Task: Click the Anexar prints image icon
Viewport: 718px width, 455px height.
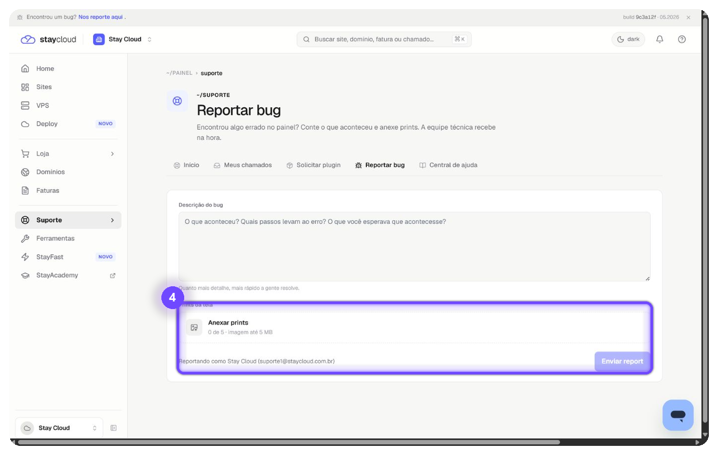Action: [194, 328]
